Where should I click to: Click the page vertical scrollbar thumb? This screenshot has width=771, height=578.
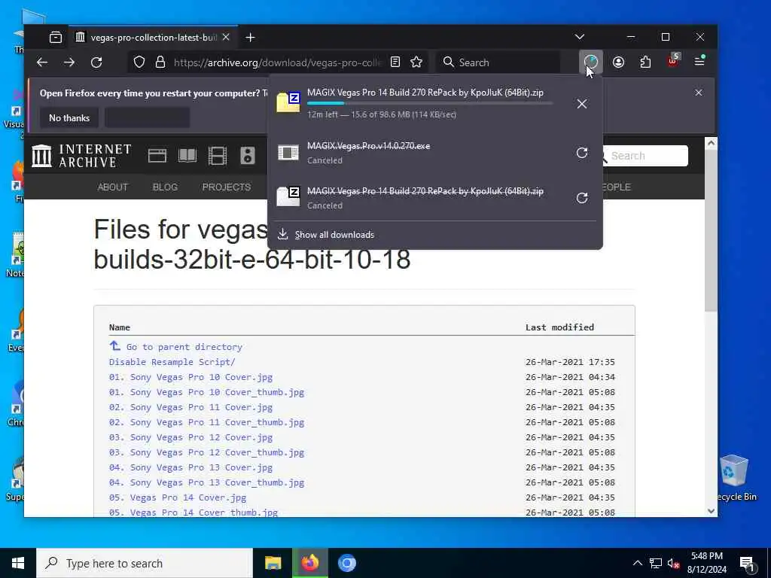711,231
